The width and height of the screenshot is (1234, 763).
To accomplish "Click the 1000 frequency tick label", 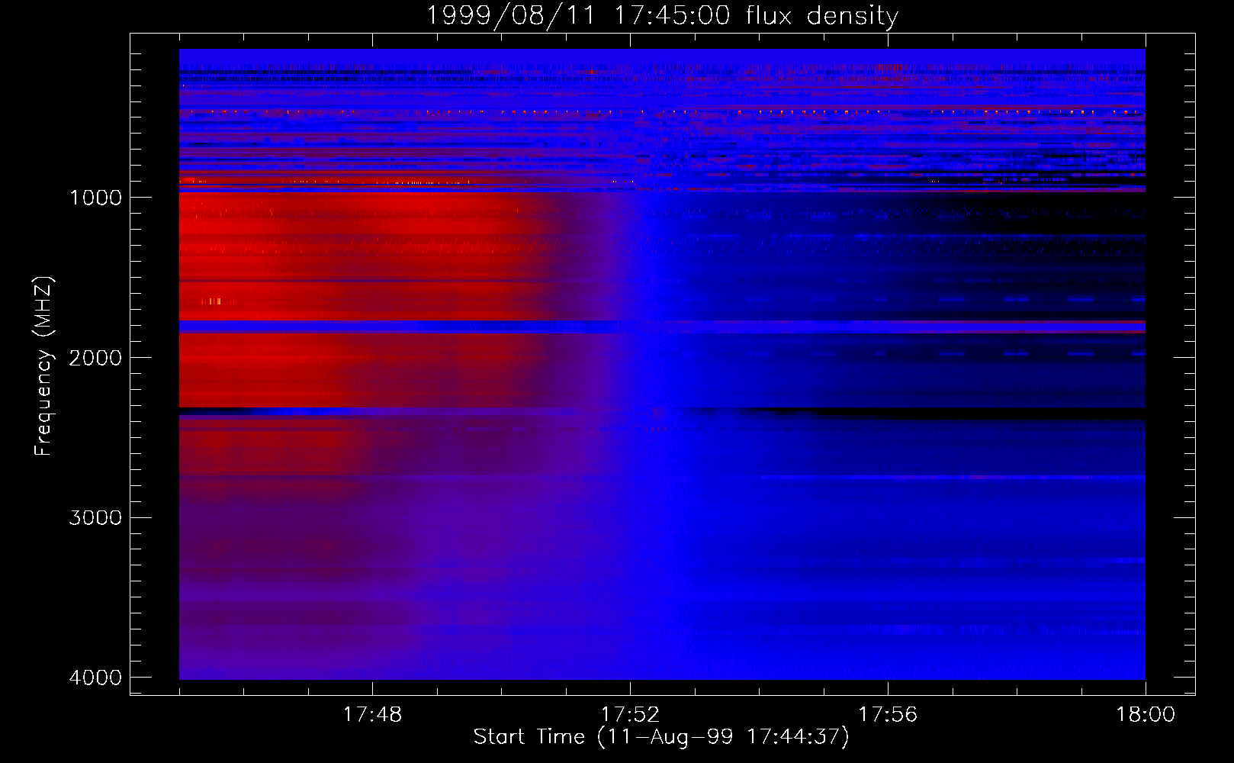I will tap(95, 198).
